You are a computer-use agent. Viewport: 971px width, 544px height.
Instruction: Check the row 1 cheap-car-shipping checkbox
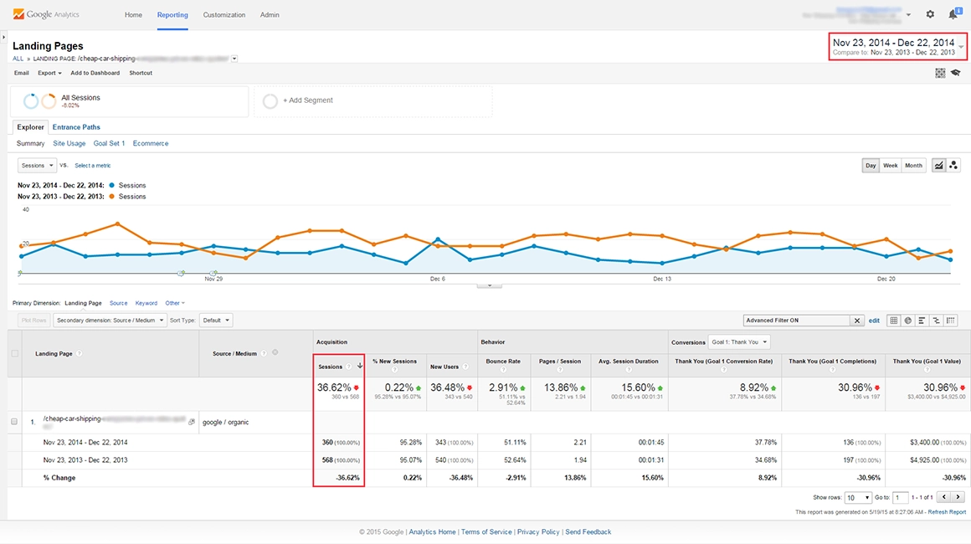click(14, 422)
